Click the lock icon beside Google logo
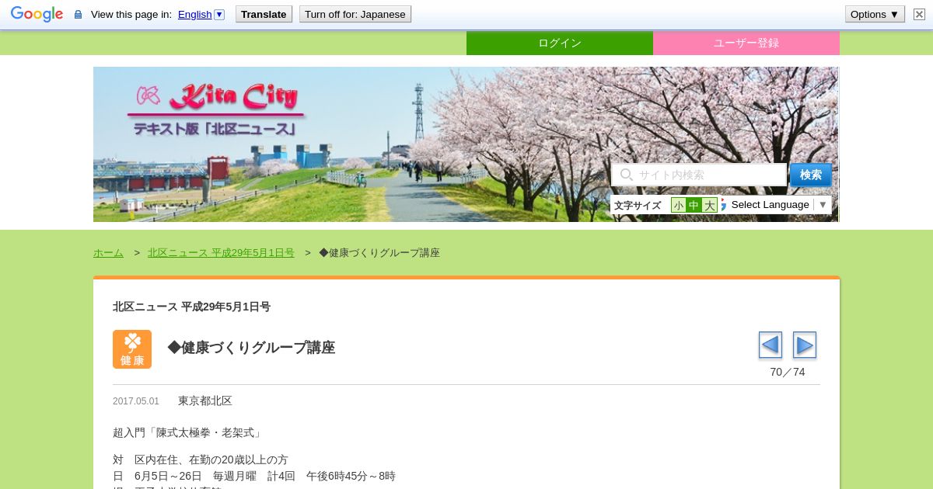This screenshot has width=933, height=489. point(78,14)
